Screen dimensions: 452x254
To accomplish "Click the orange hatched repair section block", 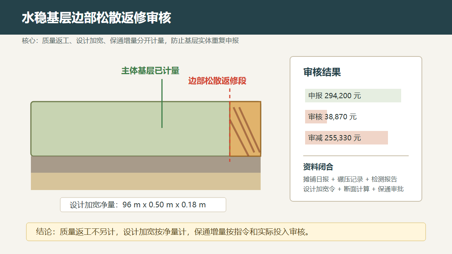I will coord(245,129).
